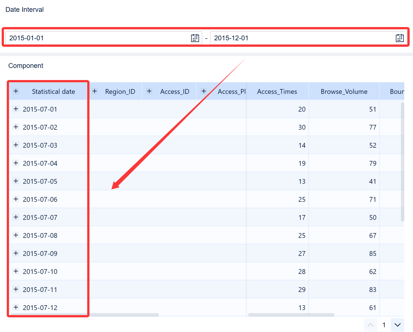
Task: Expand the 2015-07-03 row
Action: click(16, 145)
